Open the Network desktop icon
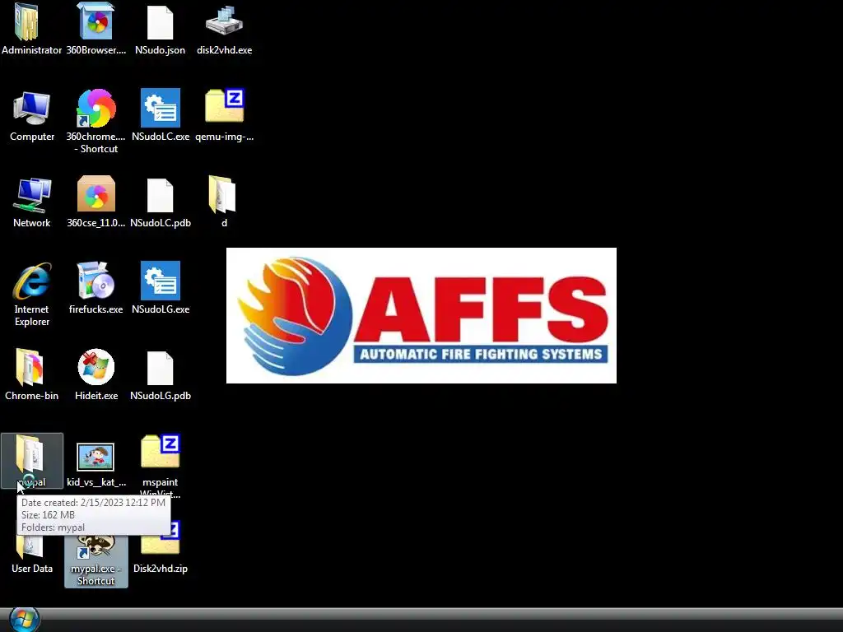Screen dimensions: 843x632 coord(32,195)
